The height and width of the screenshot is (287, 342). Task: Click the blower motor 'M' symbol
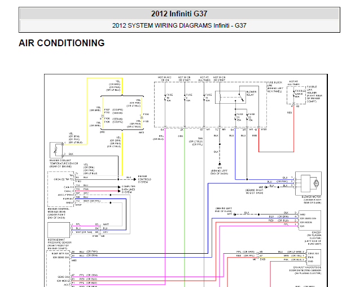tap(316, 183)
